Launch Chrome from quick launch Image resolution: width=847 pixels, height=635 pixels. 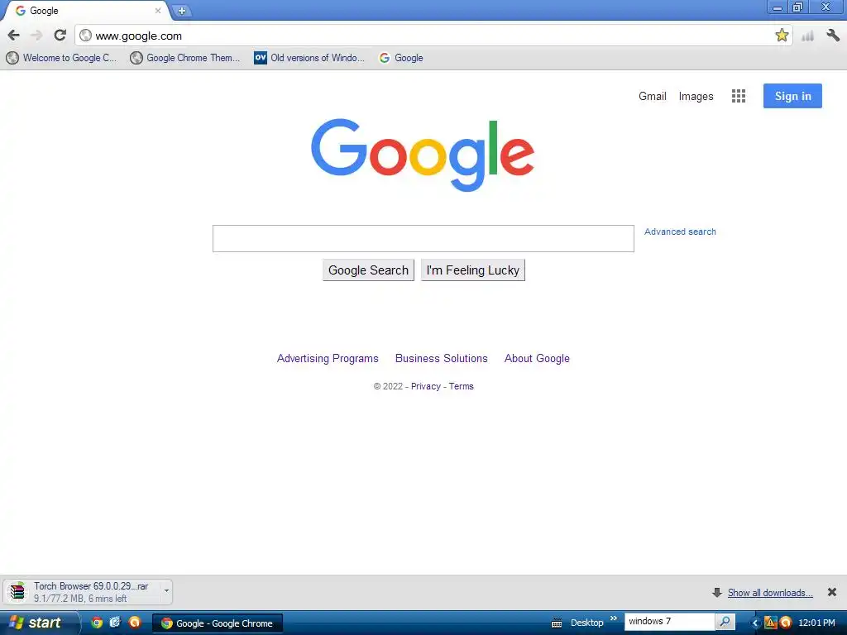click(97, 623)
